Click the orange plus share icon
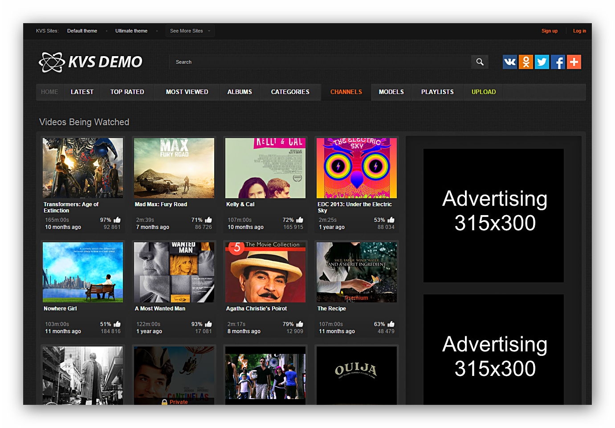The height and width of the screenshot is (428, 615). tap(574, 62)
